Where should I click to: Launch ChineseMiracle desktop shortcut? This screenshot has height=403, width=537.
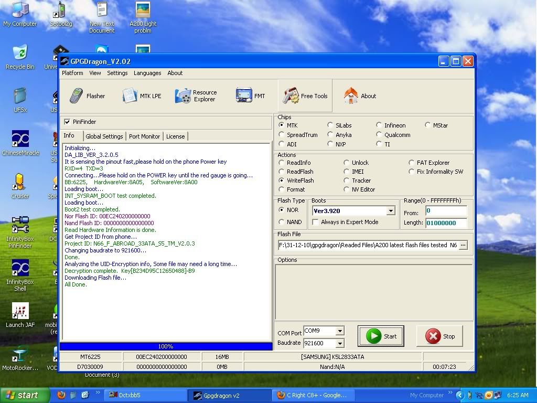pyautogui.click(x=20, y=143)
